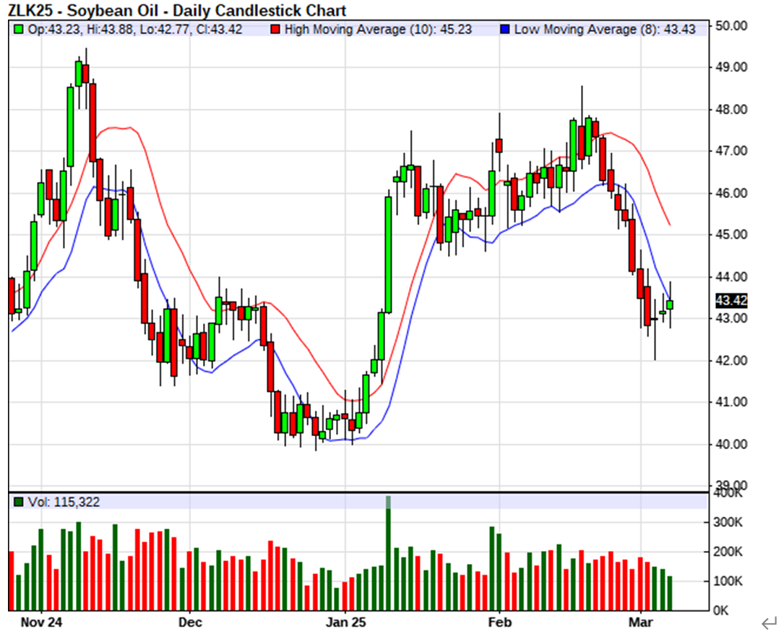Image resolution: width=784 pixels, height=637 pixels.
Task: Click the return arrow mark below the chart
Action: click(768, 623)
